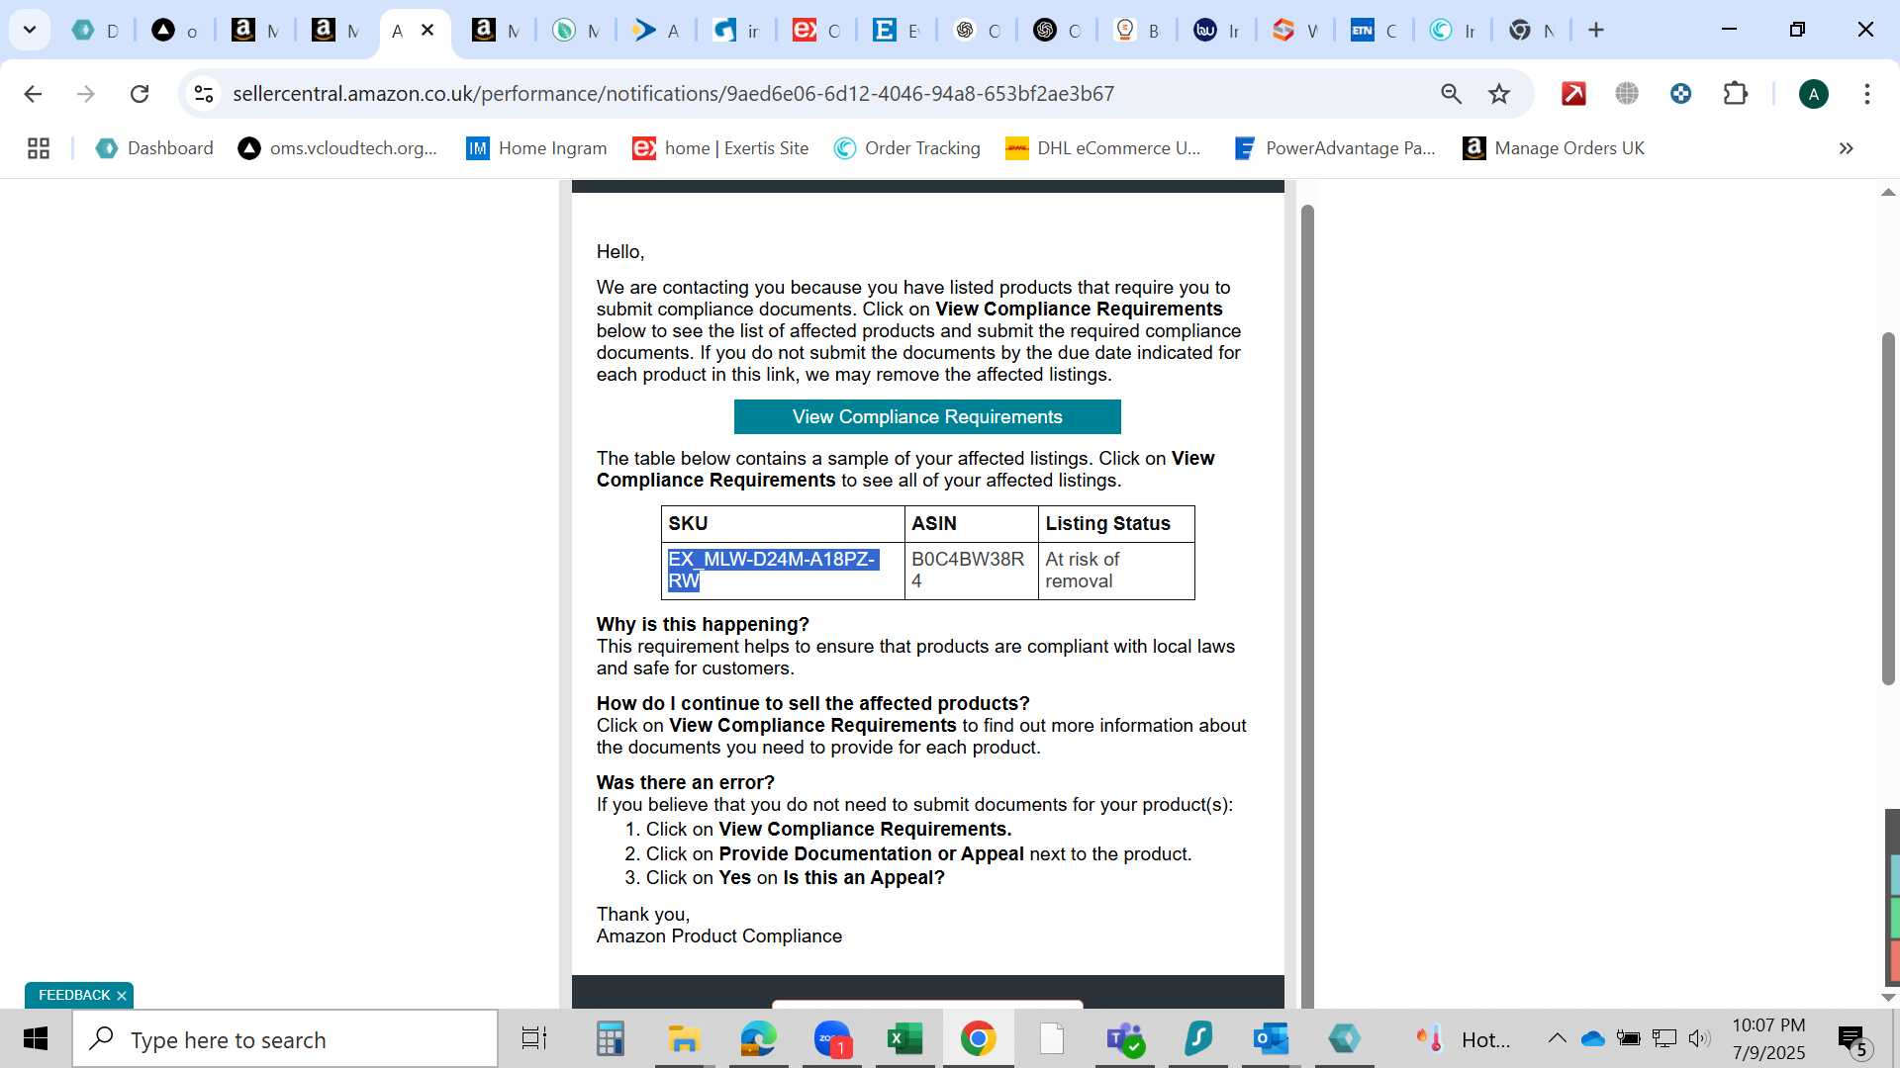The height and width of the screenshot is (1068, 1900).
Task: Dismiss the FEEDBACK tag with X
Action: 122,996
